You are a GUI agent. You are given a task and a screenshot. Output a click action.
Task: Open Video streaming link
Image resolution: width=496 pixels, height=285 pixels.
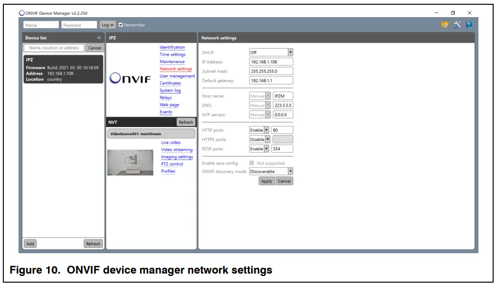177,149
